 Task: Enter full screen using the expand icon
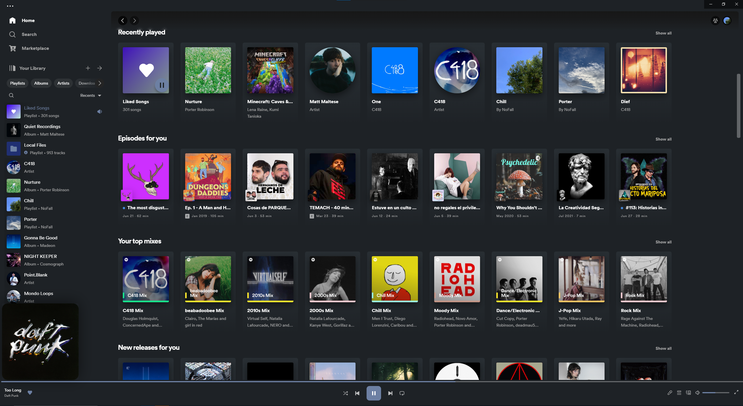coord(736,392)
